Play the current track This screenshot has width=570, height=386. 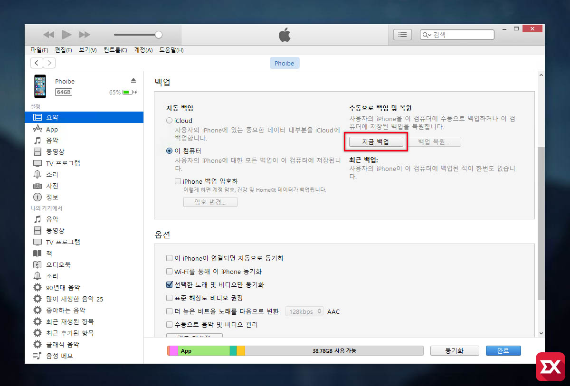pos(66,35)
